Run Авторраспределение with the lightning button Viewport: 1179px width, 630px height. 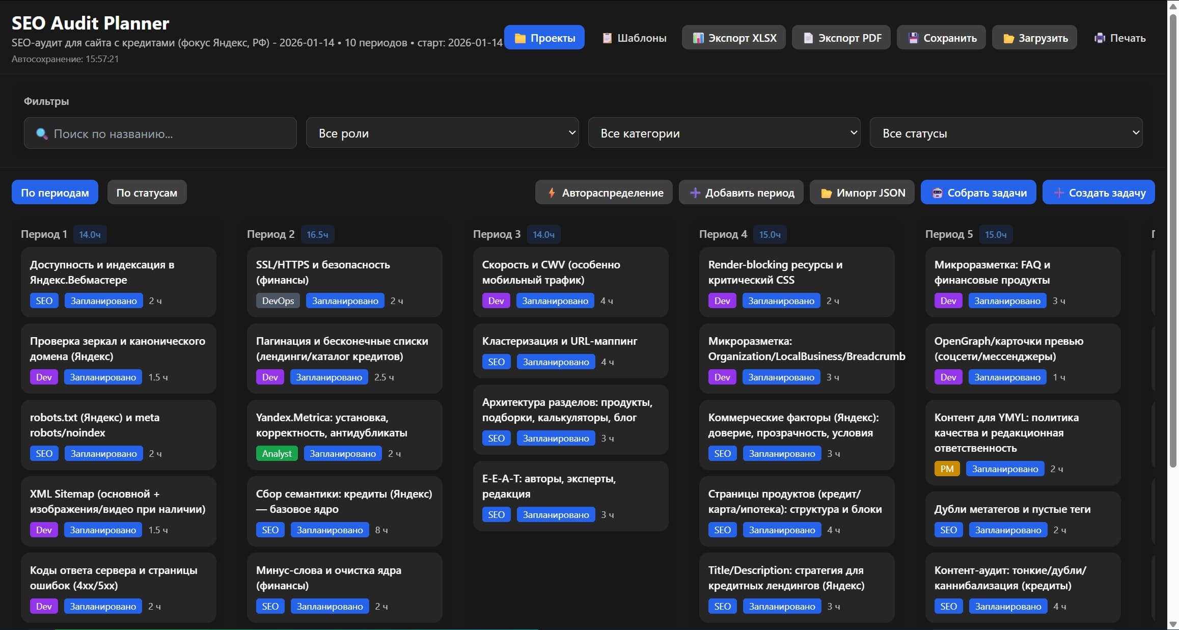[604, 193]
